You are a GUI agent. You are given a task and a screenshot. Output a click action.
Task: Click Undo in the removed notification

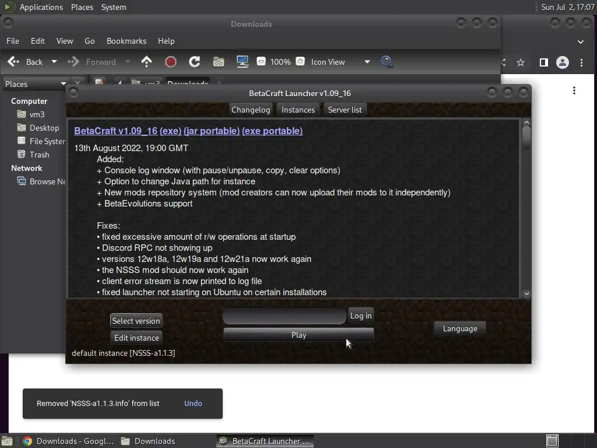tap(193, 403)
